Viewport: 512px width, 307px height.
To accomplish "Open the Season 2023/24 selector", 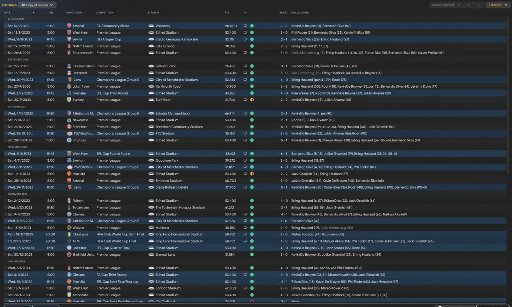I will coord(446,5).
